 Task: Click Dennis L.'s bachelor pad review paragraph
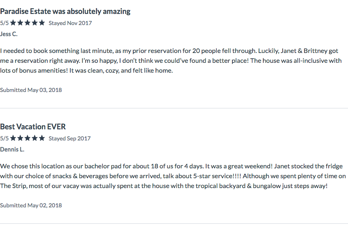tap(173, 176)
